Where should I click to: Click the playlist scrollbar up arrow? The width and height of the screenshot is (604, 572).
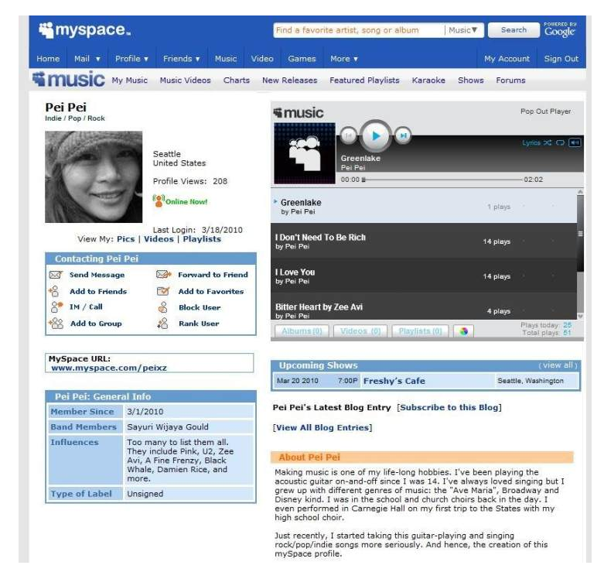pos(580,191)
